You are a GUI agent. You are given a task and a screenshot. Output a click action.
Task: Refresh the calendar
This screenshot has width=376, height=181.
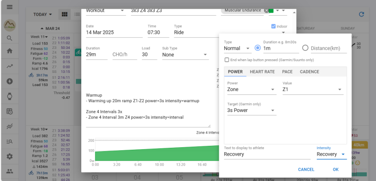[361, 14]
